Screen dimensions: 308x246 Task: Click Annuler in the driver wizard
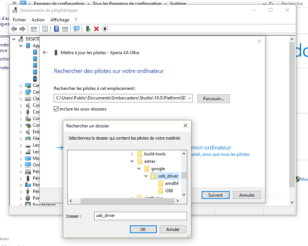(247, 195)
